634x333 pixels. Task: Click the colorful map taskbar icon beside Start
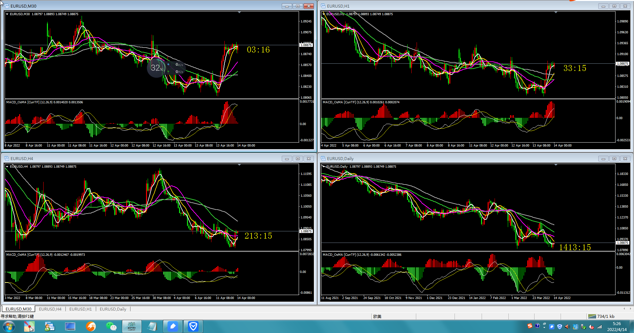(29, 326)
